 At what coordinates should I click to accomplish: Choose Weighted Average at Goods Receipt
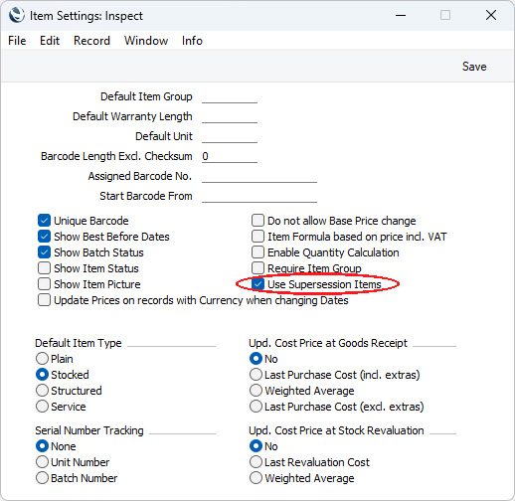(256, 391)
